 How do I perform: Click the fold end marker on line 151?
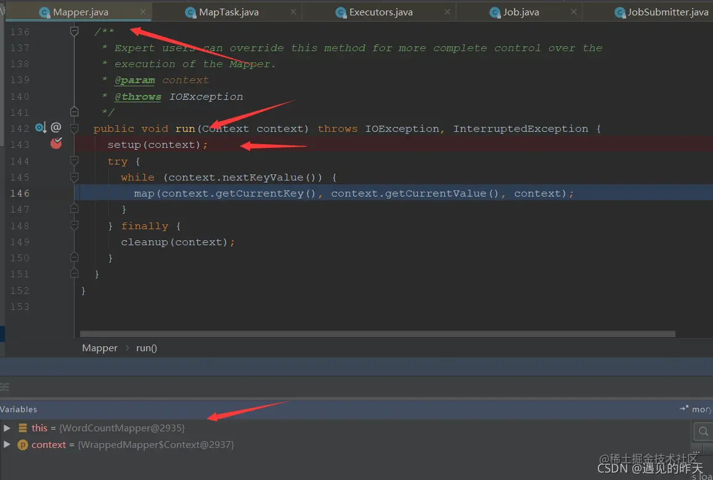pos(74,274)
